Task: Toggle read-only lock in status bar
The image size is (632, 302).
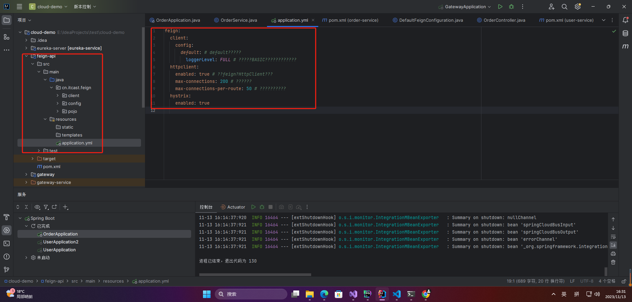Action: click(624, 281)
